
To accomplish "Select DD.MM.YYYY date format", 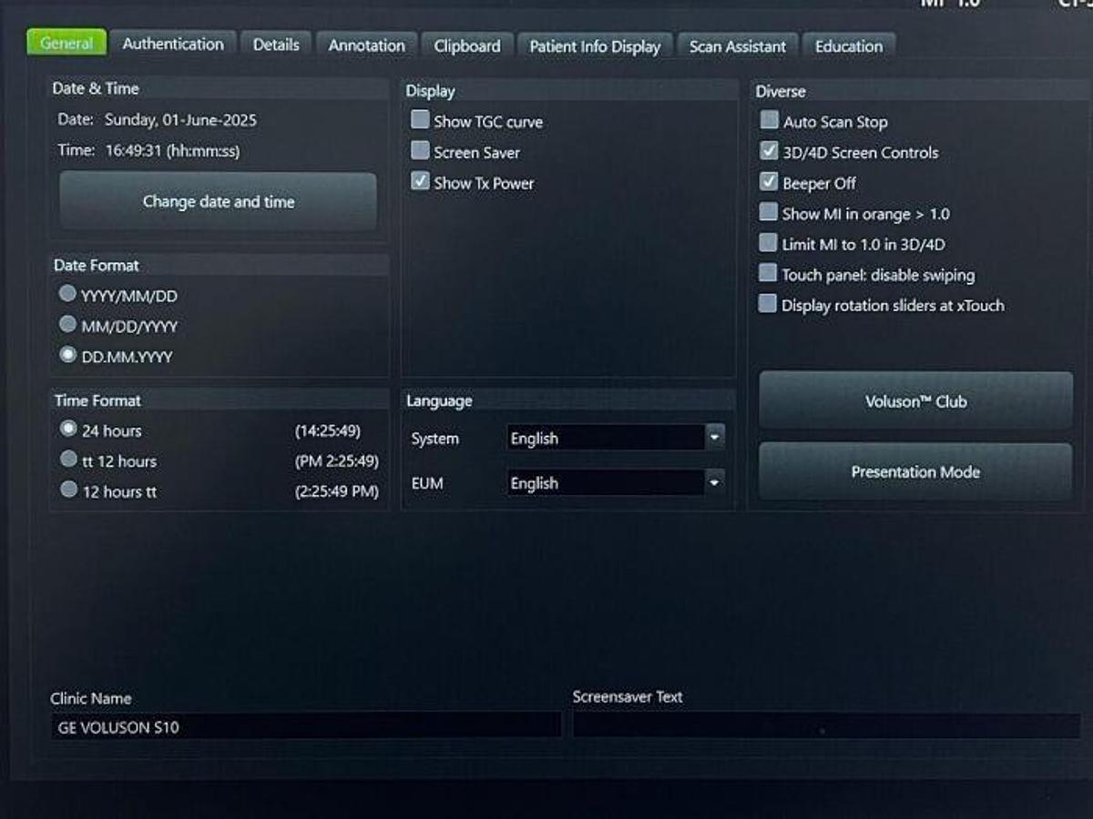I will click(68, 356).
